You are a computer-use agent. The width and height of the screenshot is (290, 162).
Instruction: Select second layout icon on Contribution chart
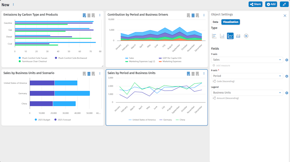click(x=193, y=15)
